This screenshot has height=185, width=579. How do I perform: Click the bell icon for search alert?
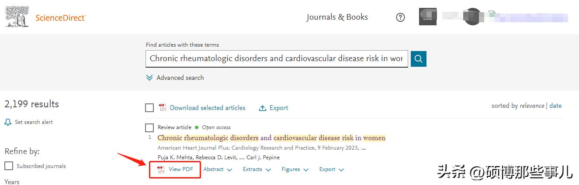(x=8, y=122)
